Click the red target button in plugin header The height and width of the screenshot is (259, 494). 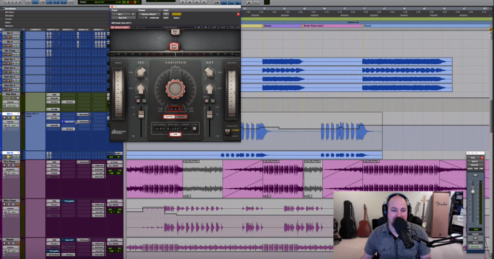238,14
